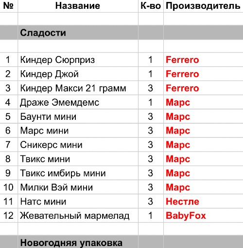Click the Ferrero cell in row 1

(203, 59)
